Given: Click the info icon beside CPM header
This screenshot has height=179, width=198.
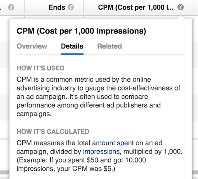Looking at the screenshot, I should tap(180, 7).
